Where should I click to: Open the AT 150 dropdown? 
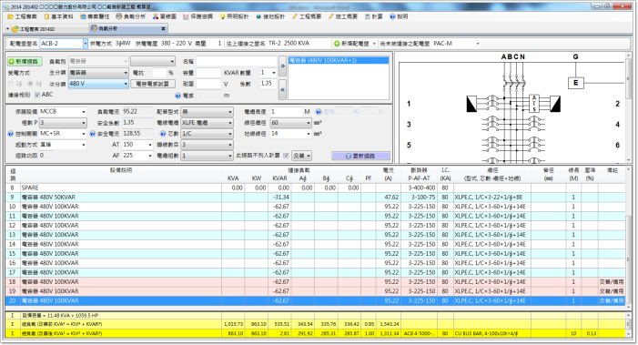click(x=150, y=145)
